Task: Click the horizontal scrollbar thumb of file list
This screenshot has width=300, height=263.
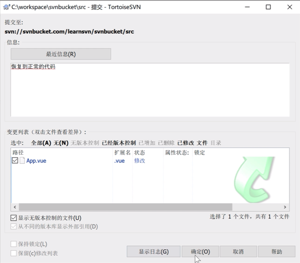Action: click(125, 207)
